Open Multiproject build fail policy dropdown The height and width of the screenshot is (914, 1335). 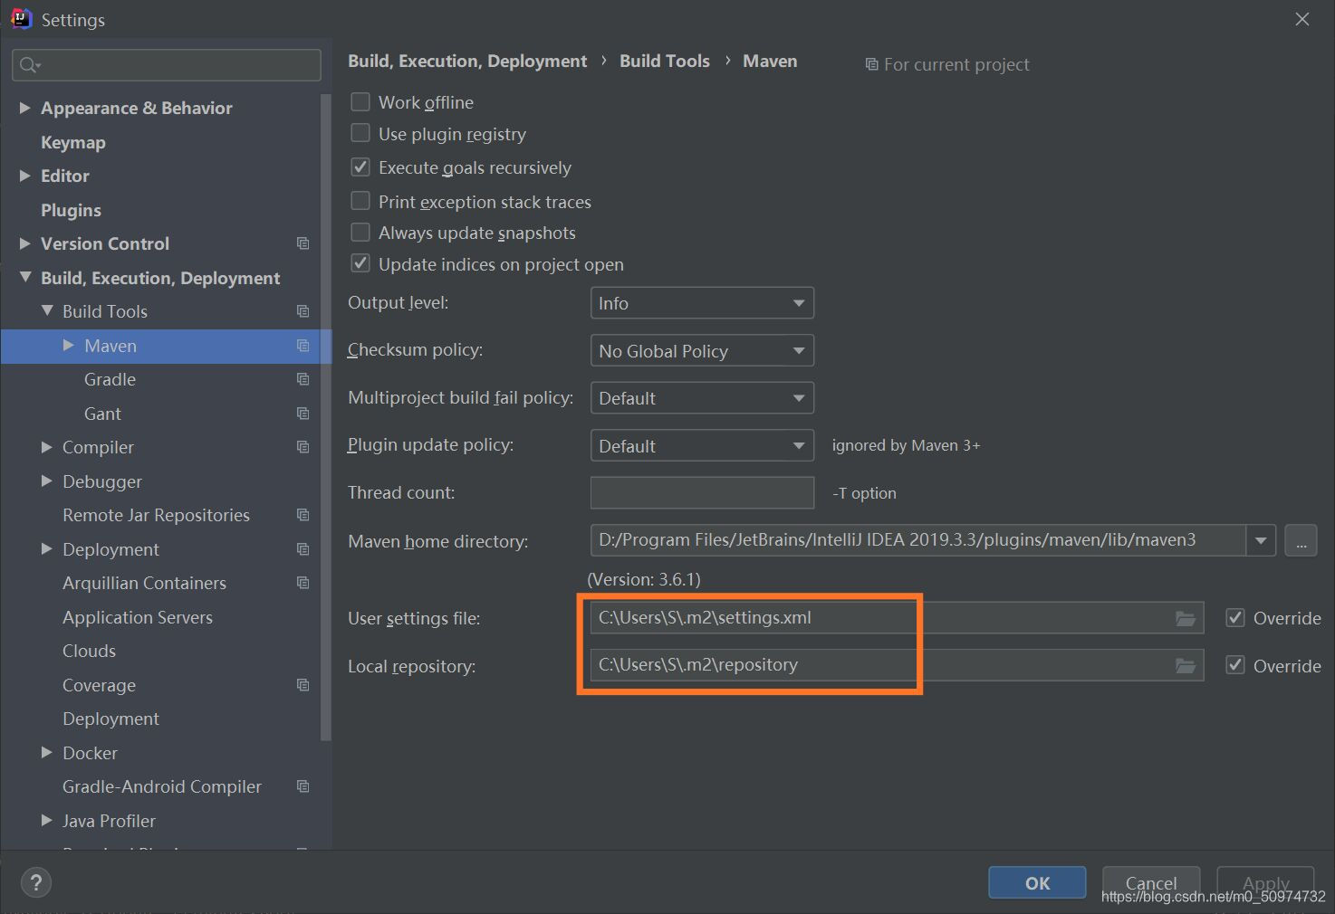[x=702, y=398]
